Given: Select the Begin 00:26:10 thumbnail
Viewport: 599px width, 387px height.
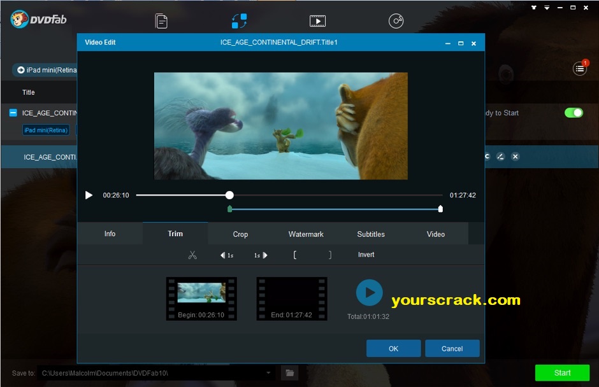Looking at the screenshot, I should coord(201,299).
